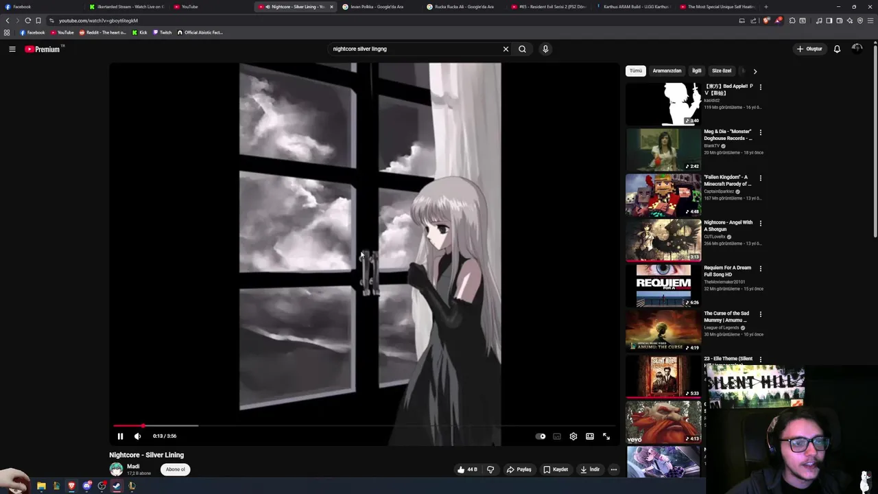This screenshot has width=878, height=494.
Task: Download the video with the İndir button
Action: pos(590,469)
